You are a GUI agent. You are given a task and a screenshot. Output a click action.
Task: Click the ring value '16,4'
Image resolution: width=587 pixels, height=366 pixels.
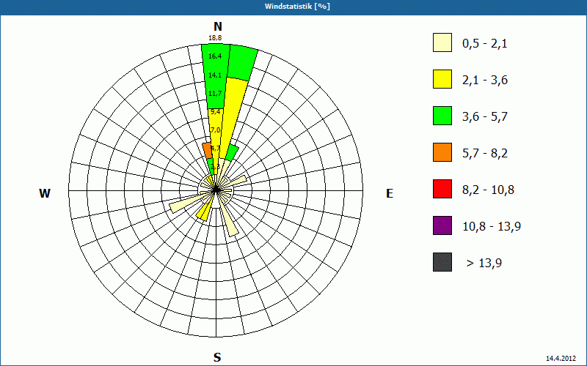pos(215,56)
